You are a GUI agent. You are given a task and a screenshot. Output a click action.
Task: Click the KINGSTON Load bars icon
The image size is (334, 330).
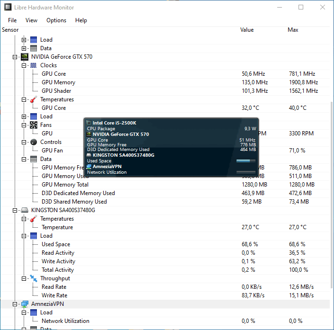point(34,236)
